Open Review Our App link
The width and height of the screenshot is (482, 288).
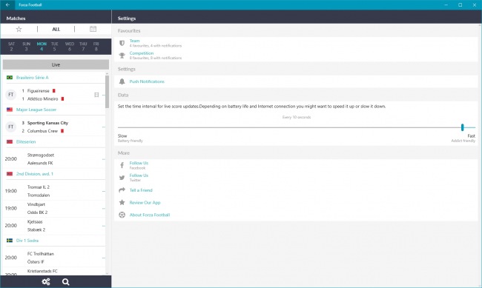(145, 202)
